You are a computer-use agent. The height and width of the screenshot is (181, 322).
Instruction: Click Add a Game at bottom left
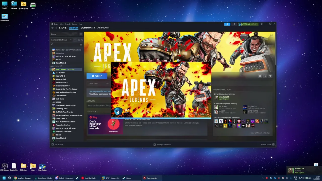(57, 145)
